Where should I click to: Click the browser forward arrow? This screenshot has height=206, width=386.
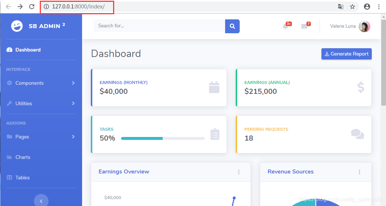point(20,7)
